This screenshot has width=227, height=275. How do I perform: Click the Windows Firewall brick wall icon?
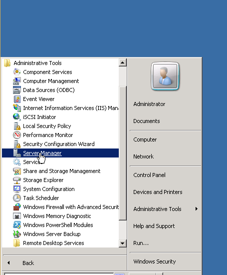pos(17,207)
